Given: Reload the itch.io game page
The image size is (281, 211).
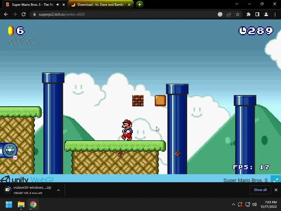Looking at the screenshot, I should click(24, 14).
